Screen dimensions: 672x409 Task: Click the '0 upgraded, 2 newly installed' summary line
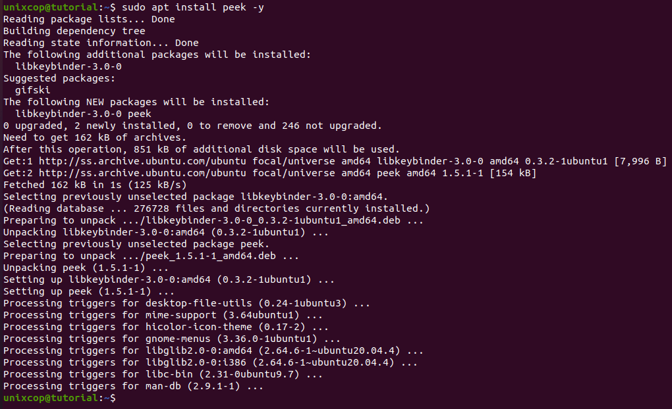coord(192,126)
